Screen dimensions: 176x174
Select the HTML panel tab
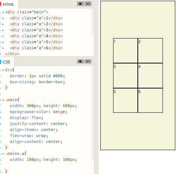(x=9, y=4)
